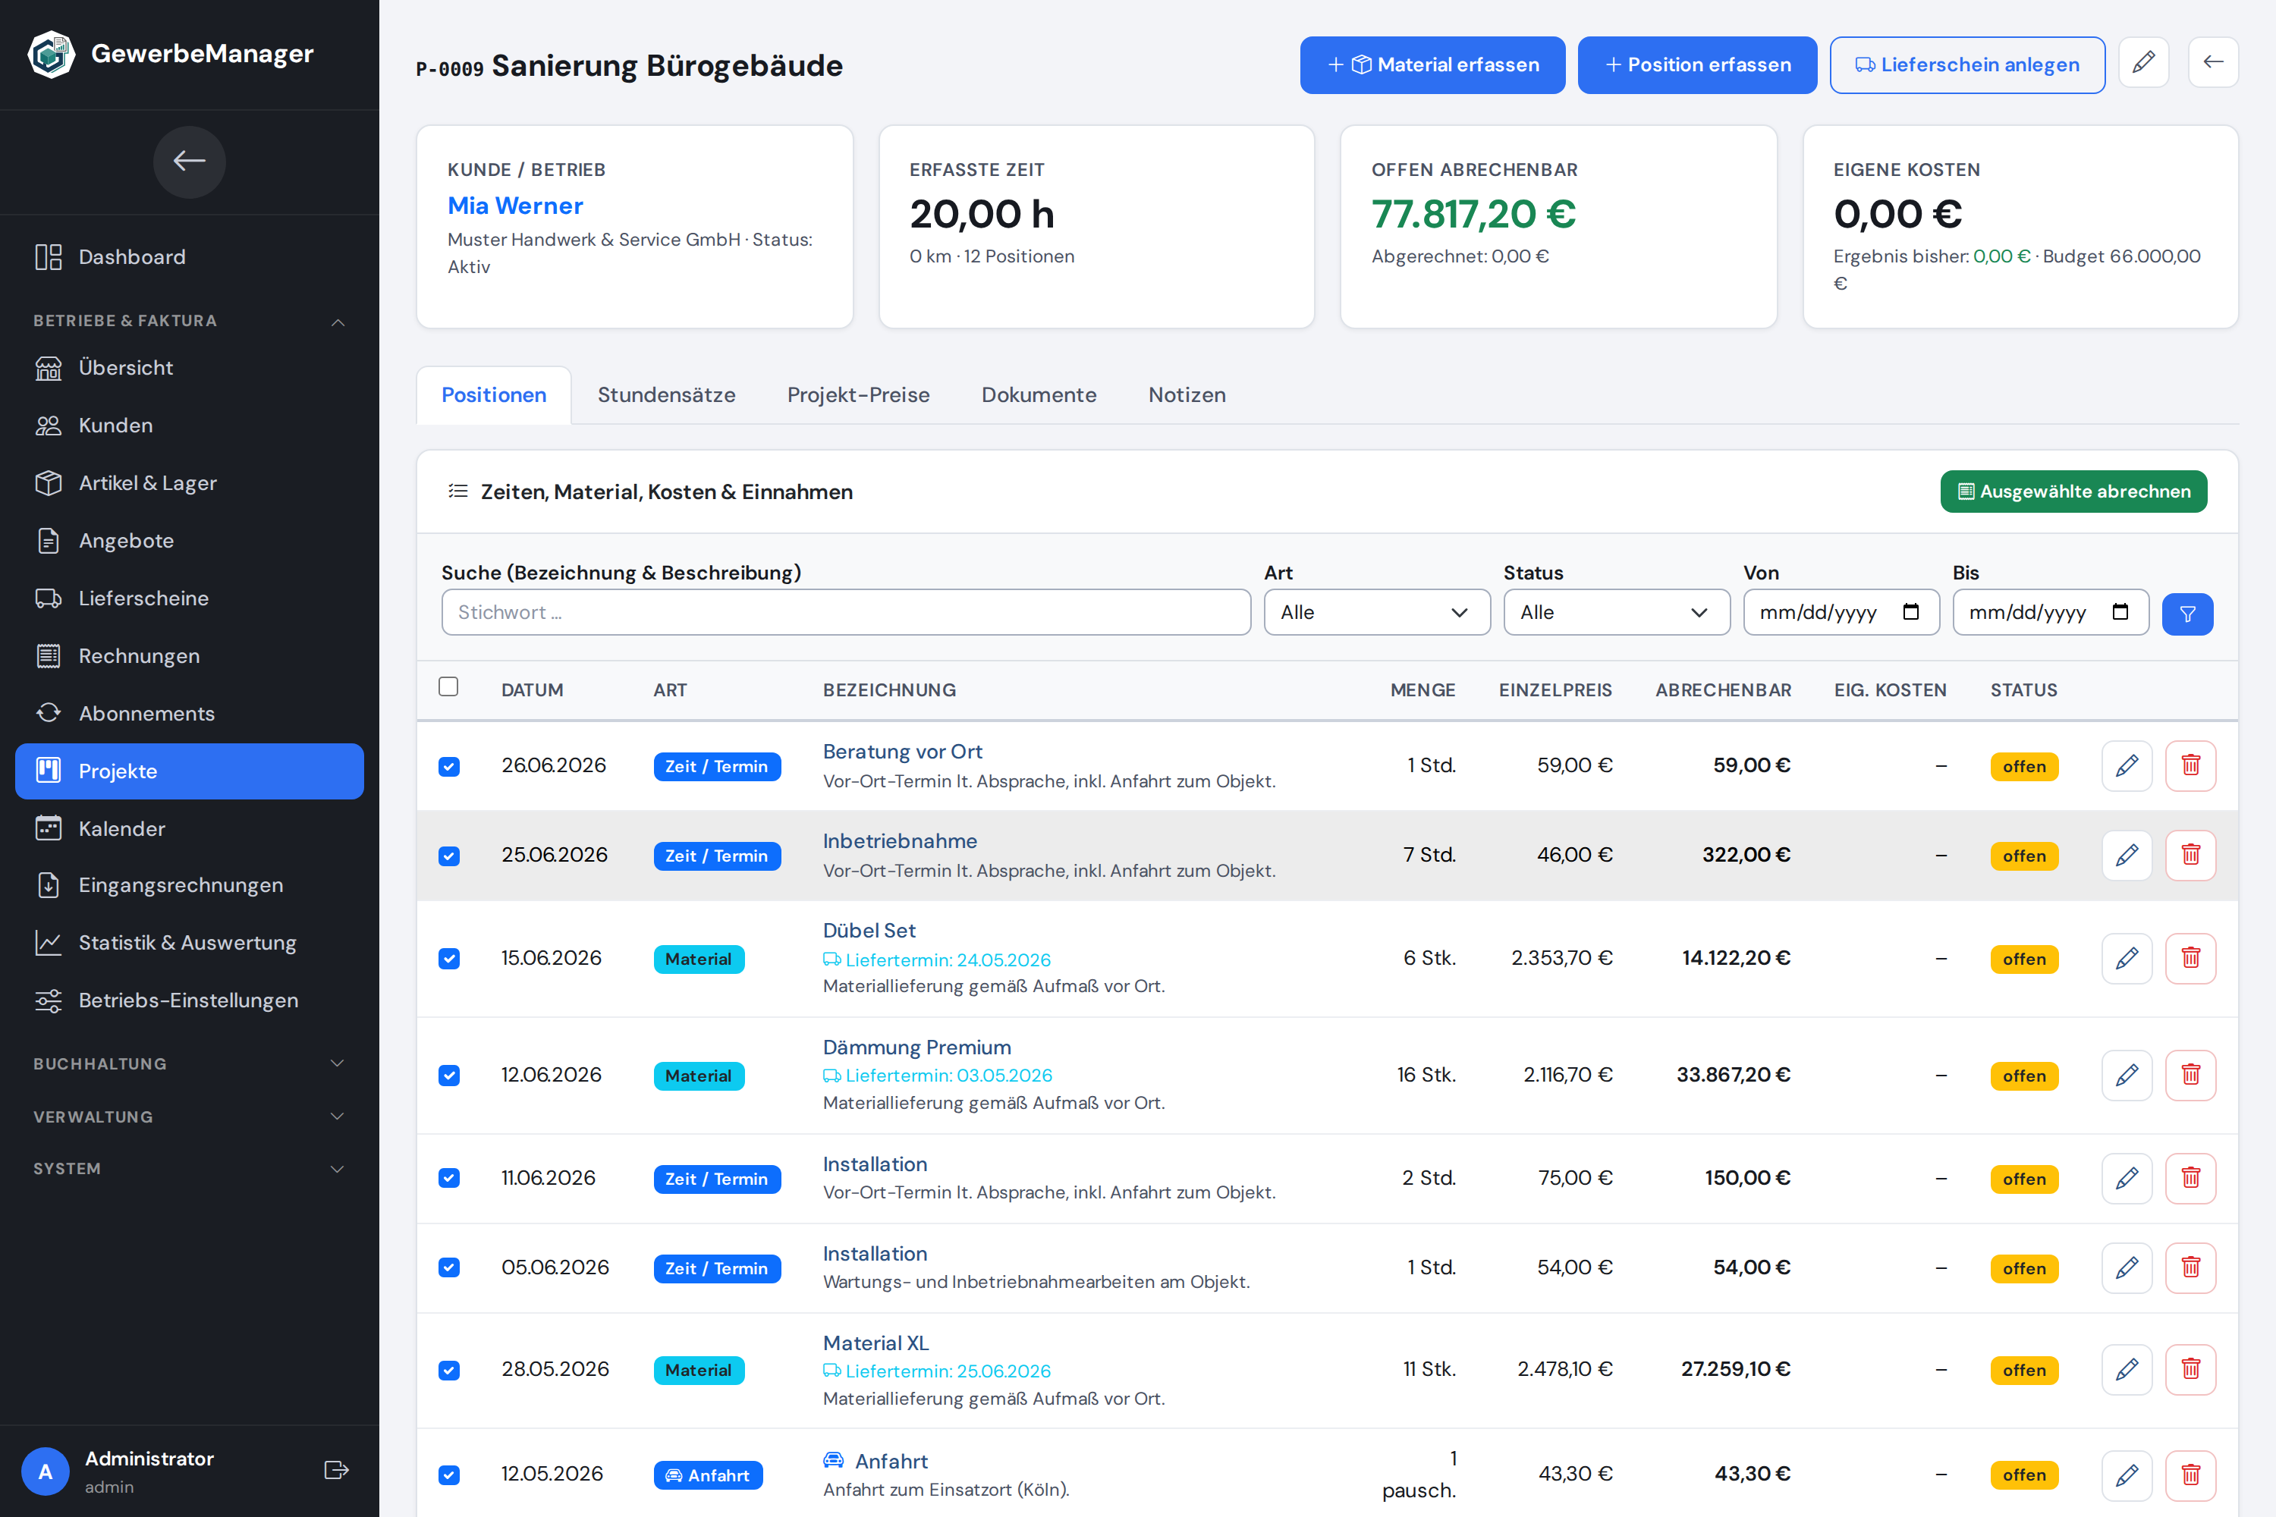Switch to the Stundensätze tab

[666, 394]
